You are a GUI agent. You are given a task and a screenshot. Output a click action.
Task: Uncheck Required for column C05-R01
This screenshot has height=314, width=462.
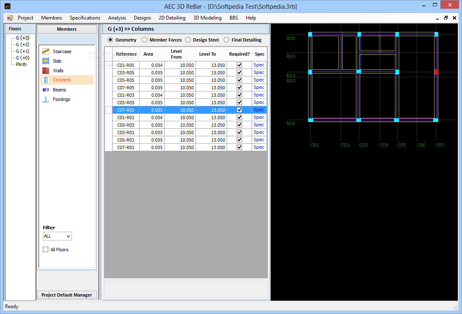(x=239, y=140)
